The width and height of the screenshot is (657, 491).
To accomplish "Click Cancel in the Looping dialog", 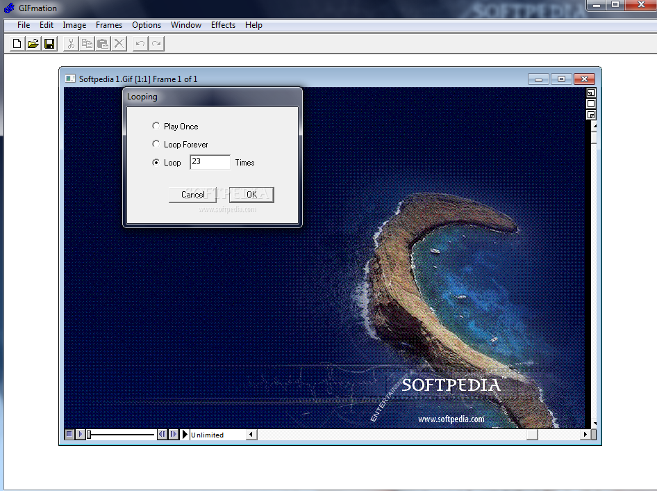I will 193,195.
